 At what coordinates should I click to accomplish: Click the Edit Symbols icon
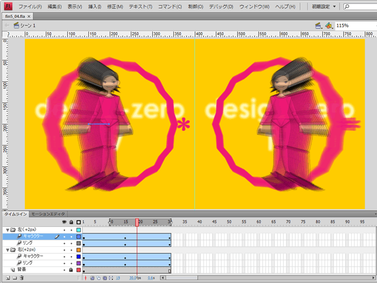click(x=328, y=25)
